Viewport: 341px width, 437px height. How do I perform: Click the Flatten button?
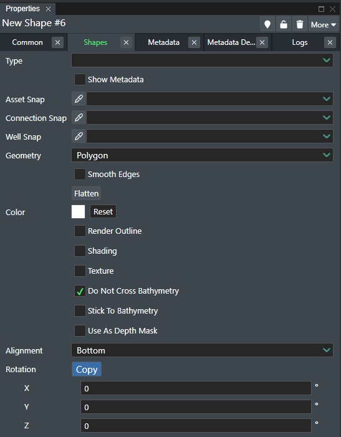coord(87,193)
